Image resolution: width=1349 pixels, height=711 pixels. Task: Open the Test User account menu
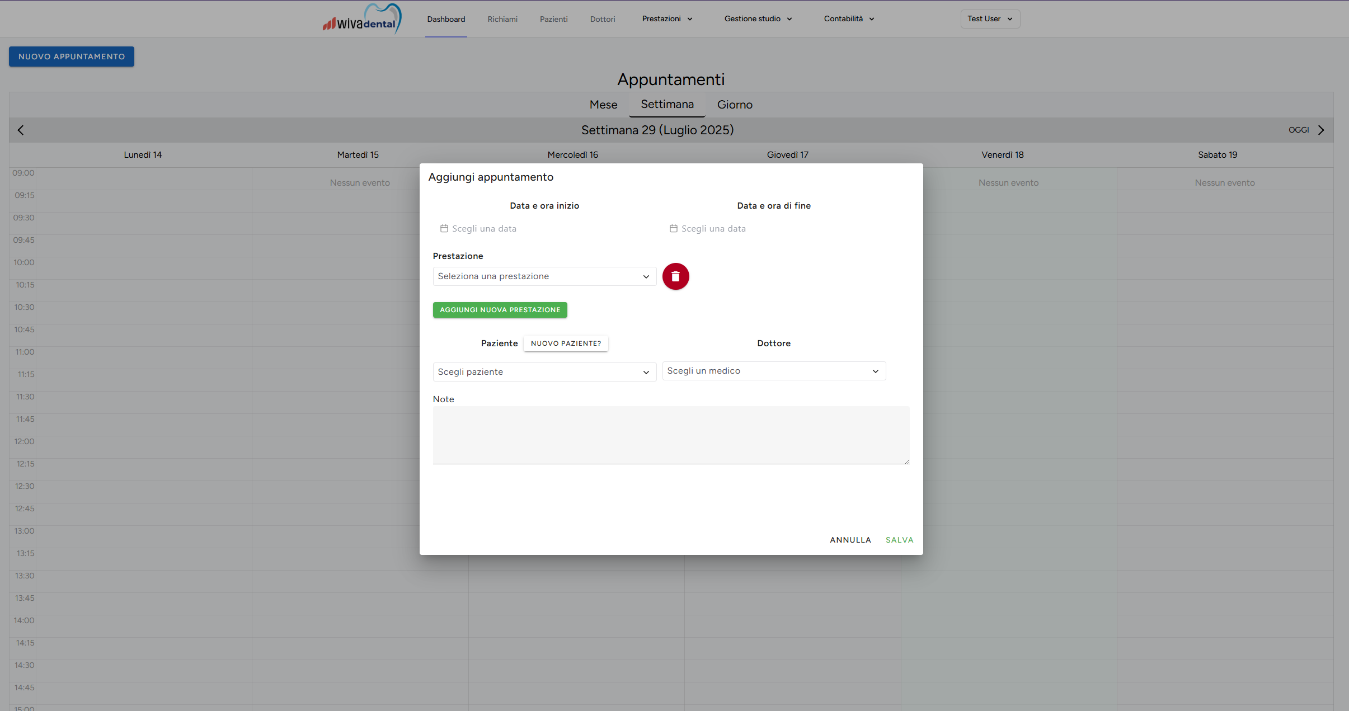coord(990,19)
